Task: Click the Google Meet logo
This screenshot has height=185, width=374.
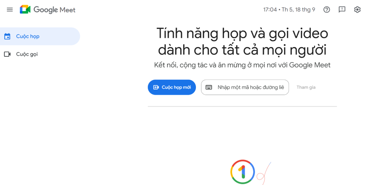Action: tap(48, 9)
